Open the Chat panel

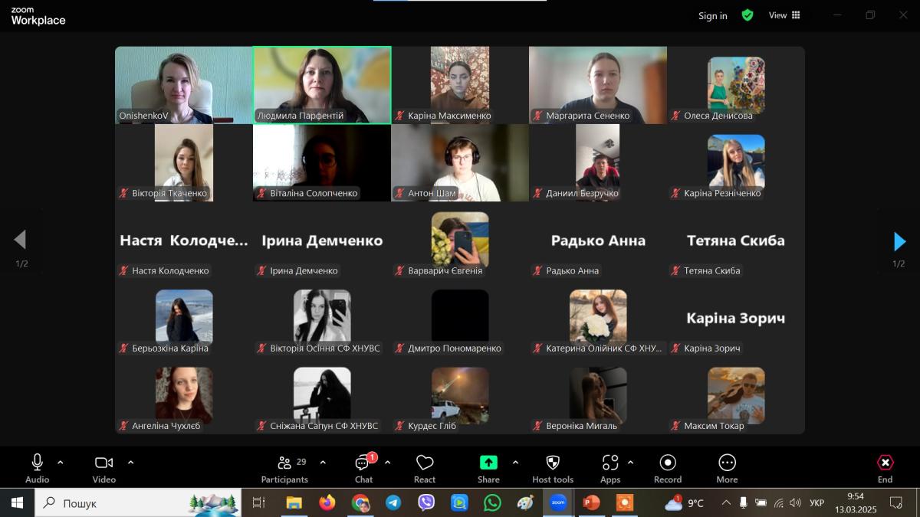[363, 467]
